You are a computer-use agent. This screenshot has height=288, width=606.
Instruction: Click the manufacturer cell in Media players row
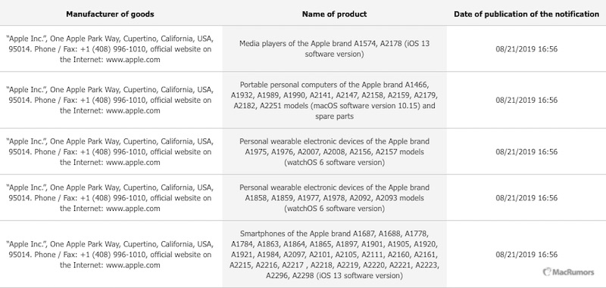[x=110, y=49]
